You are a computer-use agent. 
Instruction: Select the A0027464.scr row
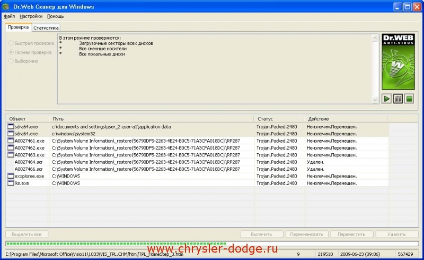tap(198, 162)
